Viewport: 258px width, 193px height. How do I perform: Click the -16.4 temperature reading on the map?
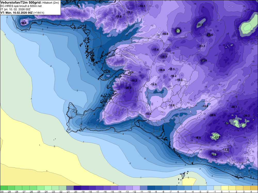23,23
